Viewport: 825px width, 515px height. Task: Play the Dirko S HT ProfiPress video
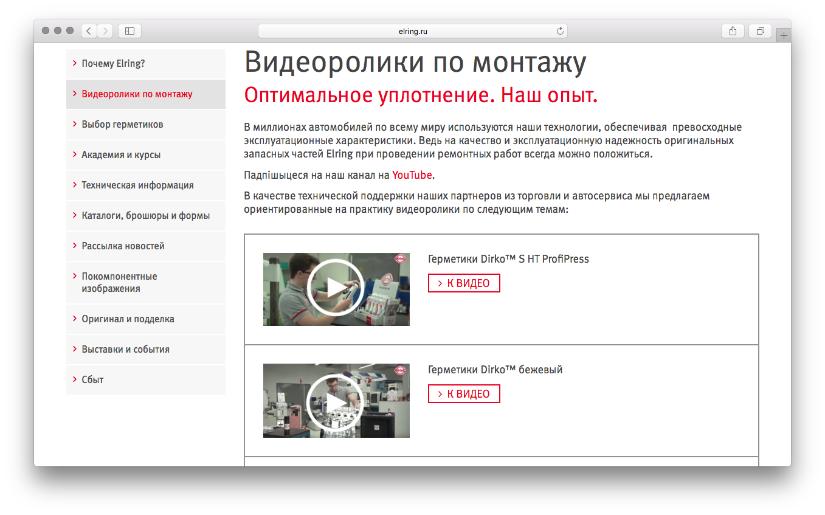pos(336,289)
